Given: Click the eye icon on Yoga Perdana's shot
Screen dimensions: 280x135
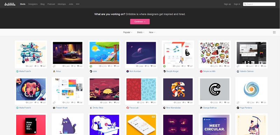Looking at the screenshot, I should pyautogui.click(x=248, y=103).
